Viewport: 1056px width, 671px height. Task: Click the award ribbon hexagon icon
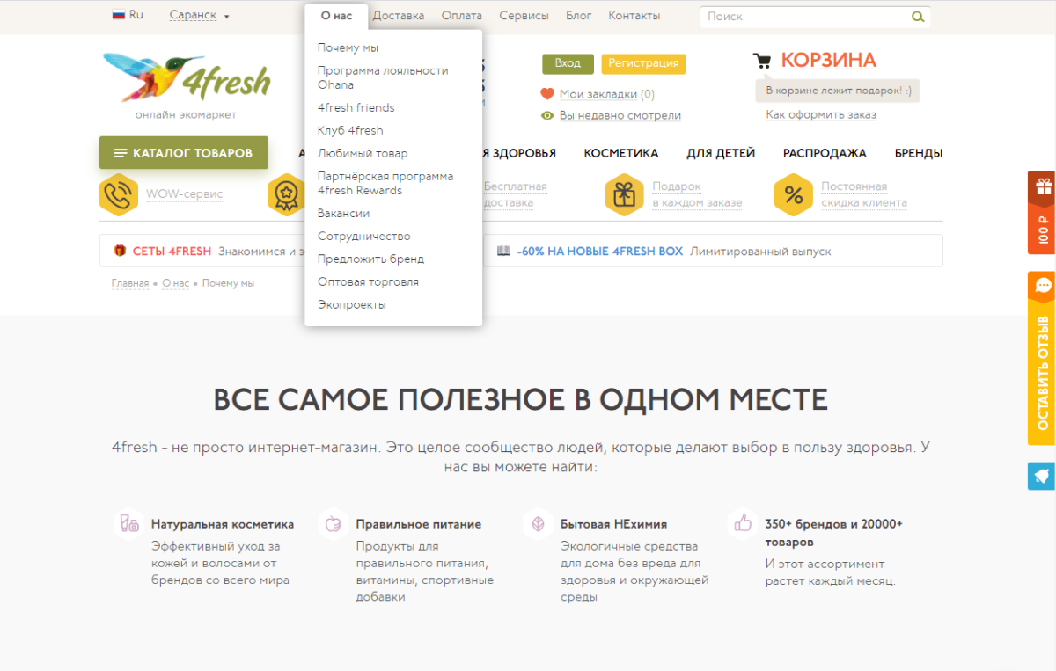click(286, 194)
